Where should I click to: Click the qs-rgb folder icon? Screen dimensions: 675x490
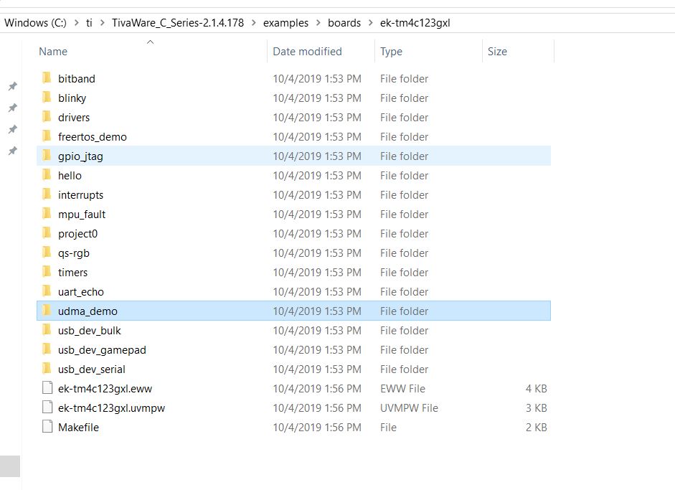(x=47, y=253)
